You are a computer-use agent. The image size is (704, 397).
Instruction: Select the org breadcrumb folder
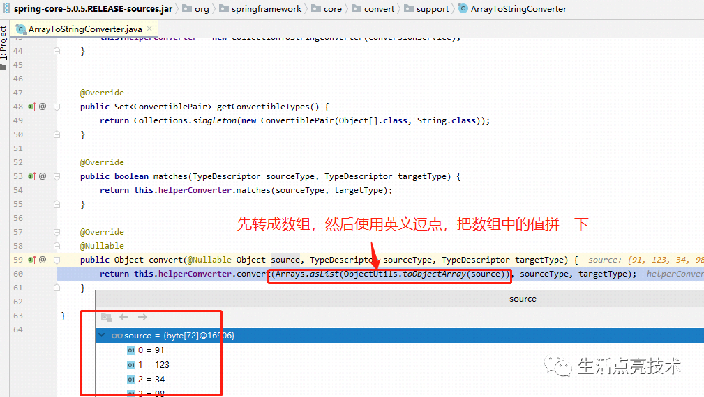coord(196,9)
